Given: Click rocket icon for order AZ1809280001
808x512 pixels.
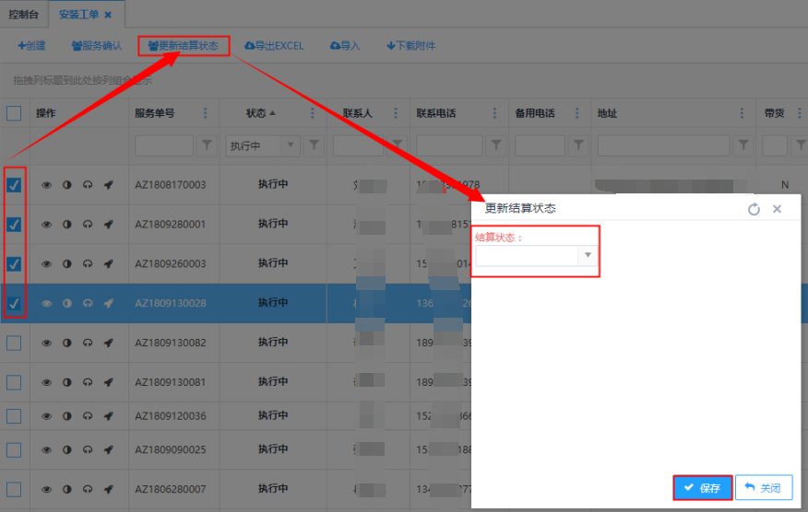Looking at the screenshot, I should point(108,225).
